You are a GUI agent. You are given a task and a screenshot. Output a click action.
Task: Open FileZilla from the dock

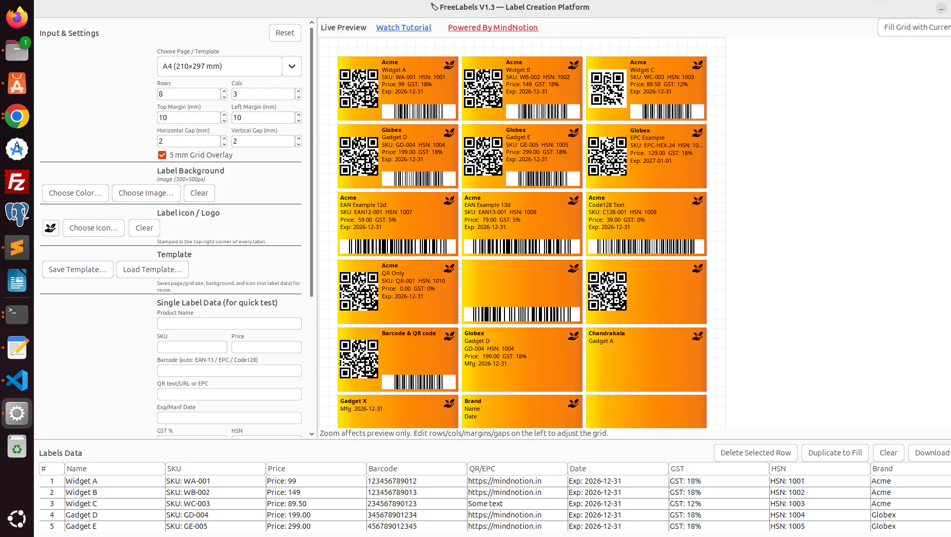[17, 182]
